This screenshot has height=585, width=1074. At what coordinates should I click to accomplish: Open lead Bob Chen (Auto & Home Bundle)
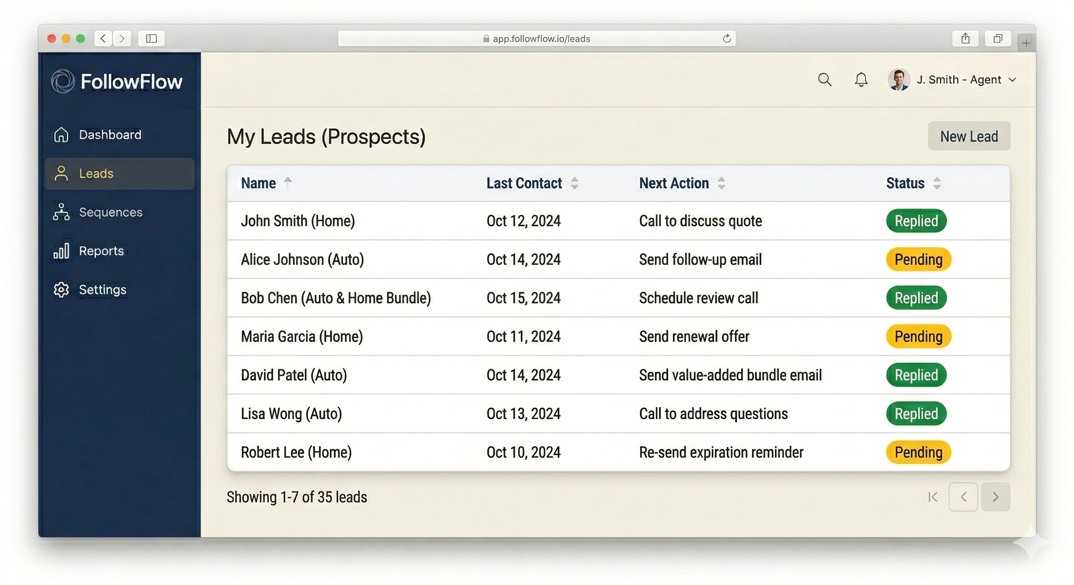[336, 298]
